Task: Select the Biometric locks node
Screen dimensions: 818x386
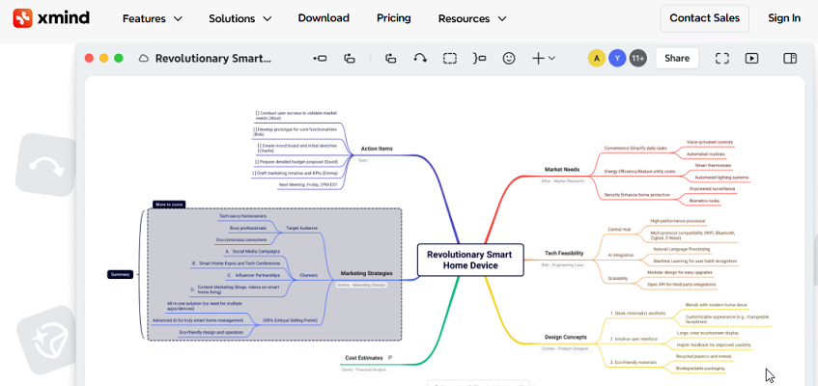Action: pyautogui.click(x=704, y=201)
